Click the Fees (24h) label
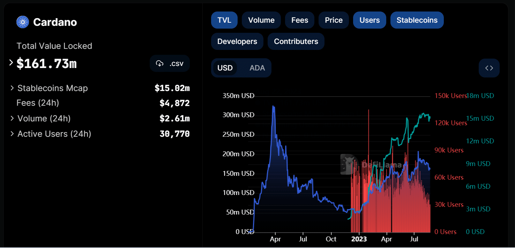Image resolution: width=515 pixels, height=248 pixels. (x=38, y=103)
